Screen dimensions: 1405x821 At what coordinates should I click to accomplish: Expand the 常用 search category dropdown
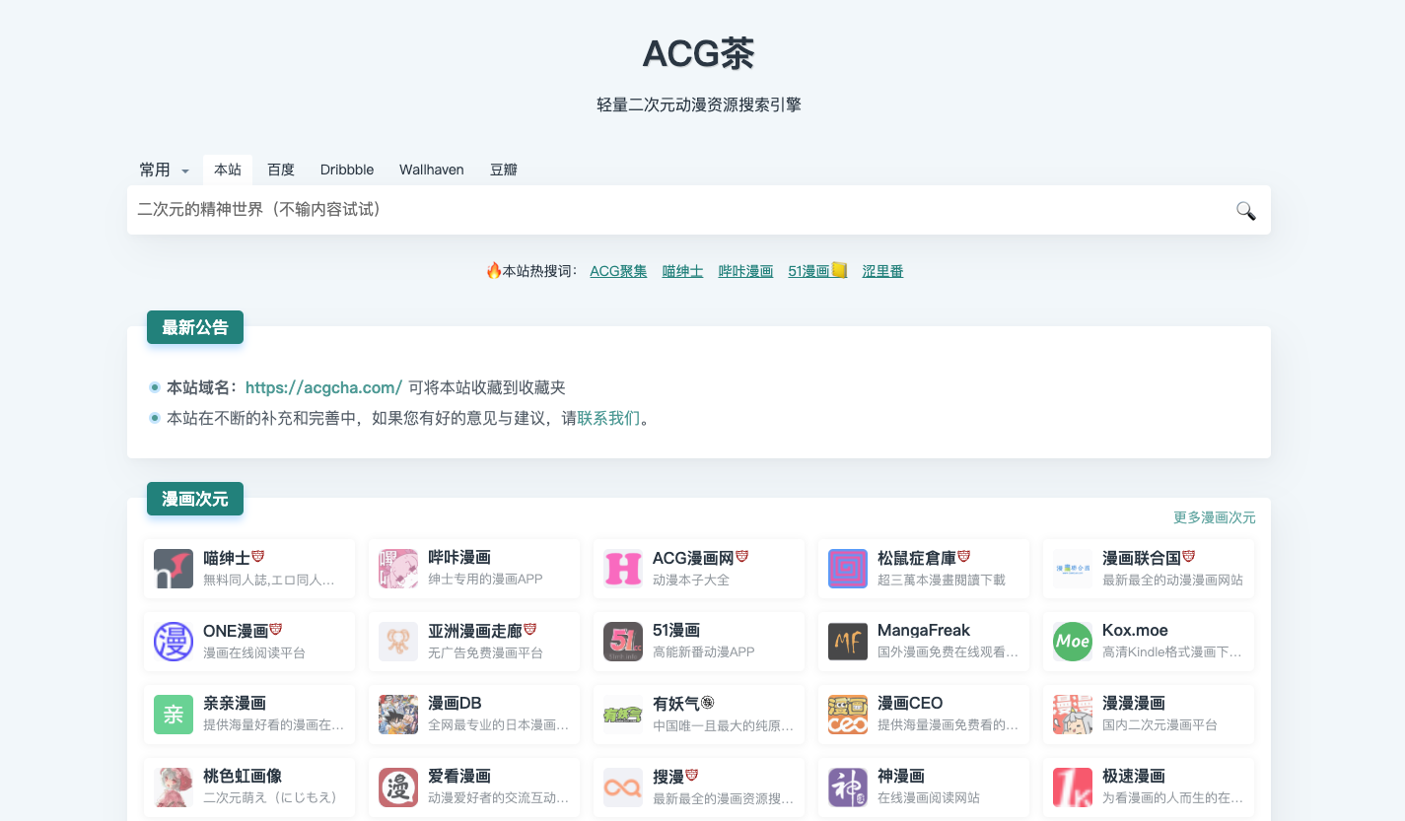coord(164,170)
